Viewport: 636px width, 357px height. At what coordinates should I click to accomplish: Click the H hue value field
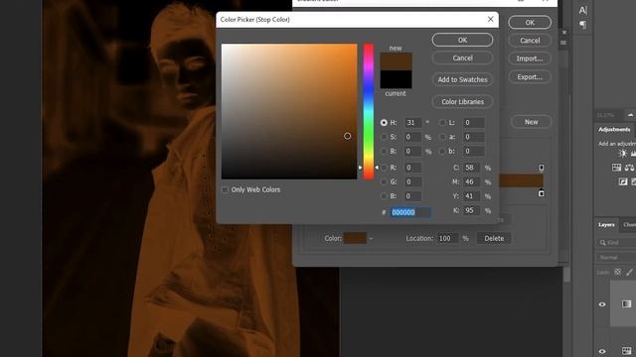[x=413, y=123]
